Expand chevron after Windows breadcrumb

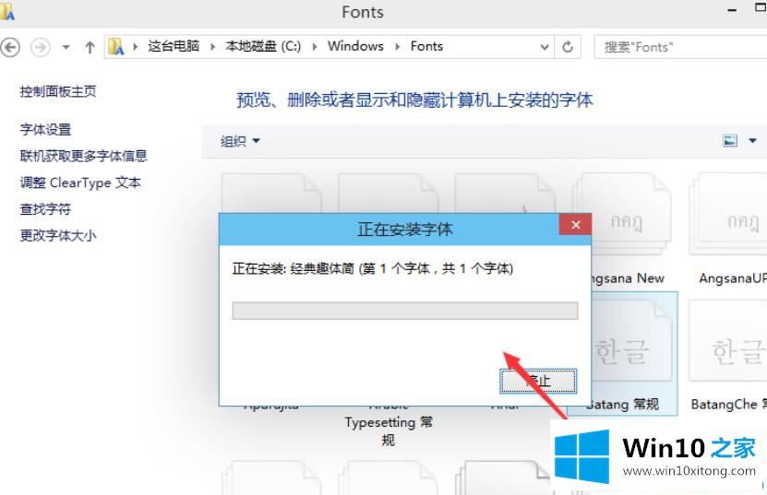coord(397,46)
